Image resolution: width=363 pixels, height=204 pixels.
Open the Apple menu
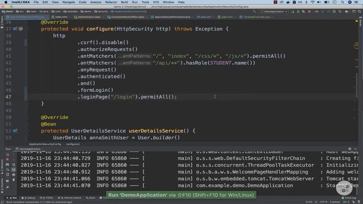[x=6, y=2]
